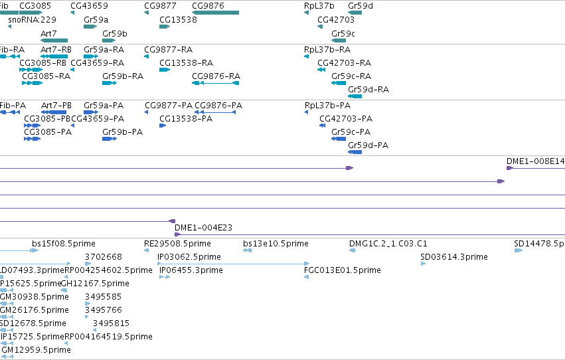Select the SD03614.3prime EST marker
Screen dimensions: 565x360
click(424, 264)
